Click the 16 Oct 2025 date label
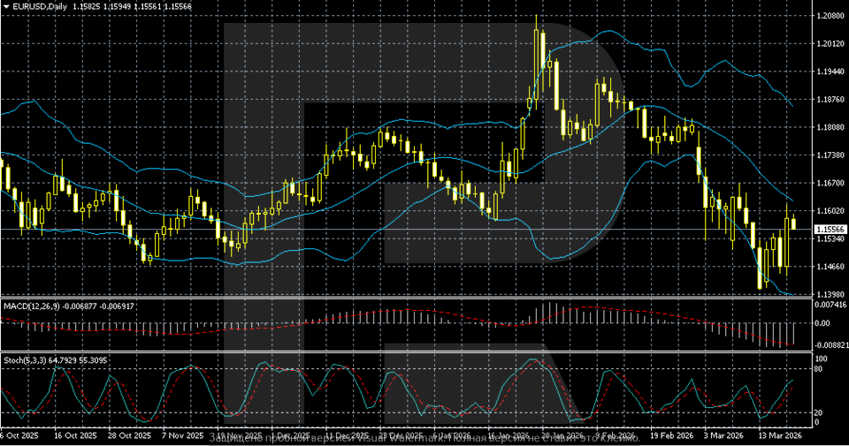The image size is (849, 446). pos(73,435)
